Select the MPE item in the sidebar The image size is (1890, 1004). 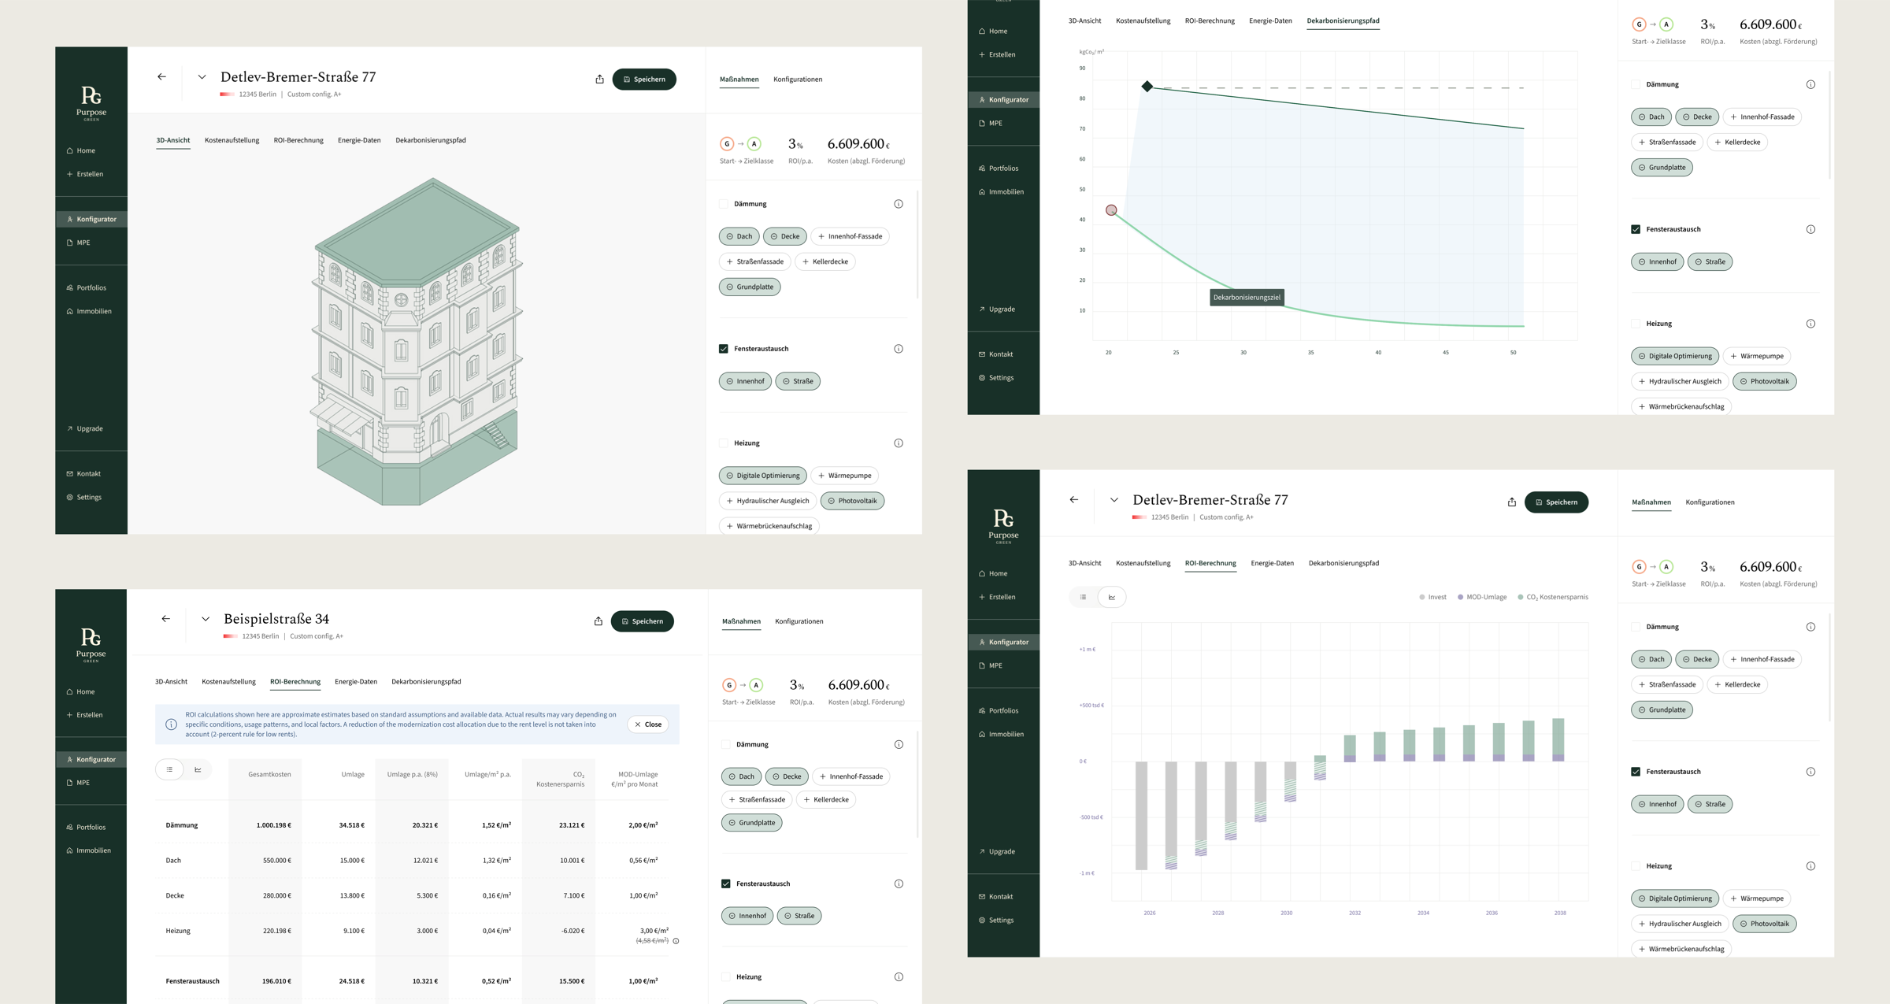[82, 243]
